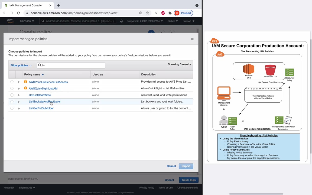Open the Services menu

[27, 21]
